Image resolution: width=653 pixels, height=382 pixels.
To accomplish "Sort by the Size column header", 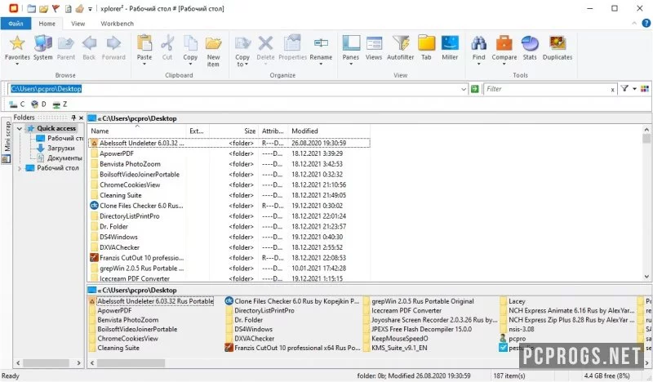I will point(233,131).
